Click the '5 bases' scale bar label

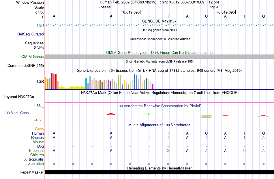point(104,7)
